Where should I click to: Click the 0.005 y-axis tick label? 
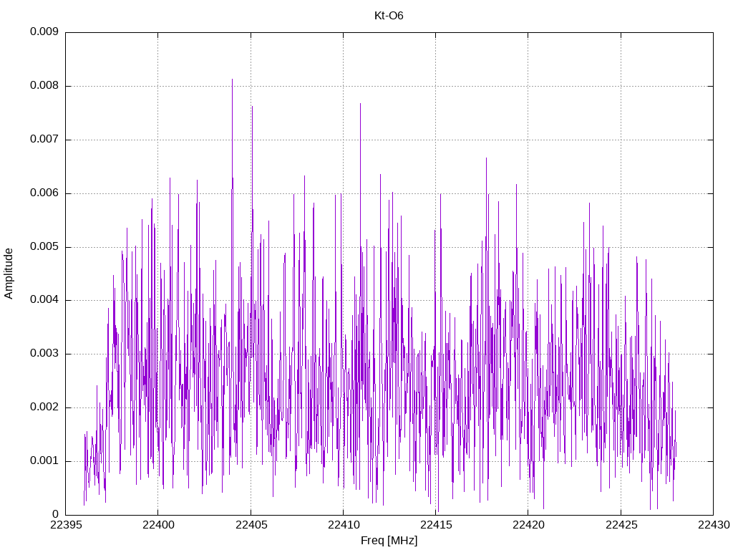coord(44,246)
